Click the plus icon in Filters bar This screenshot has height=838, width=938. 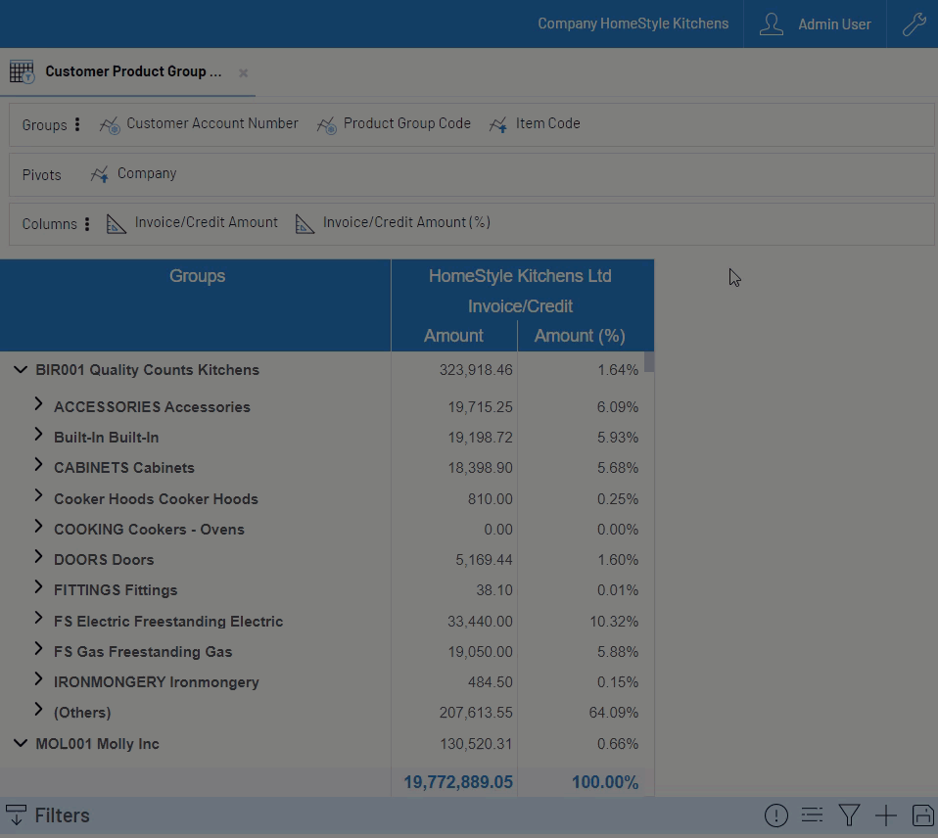tap(885, 815)
